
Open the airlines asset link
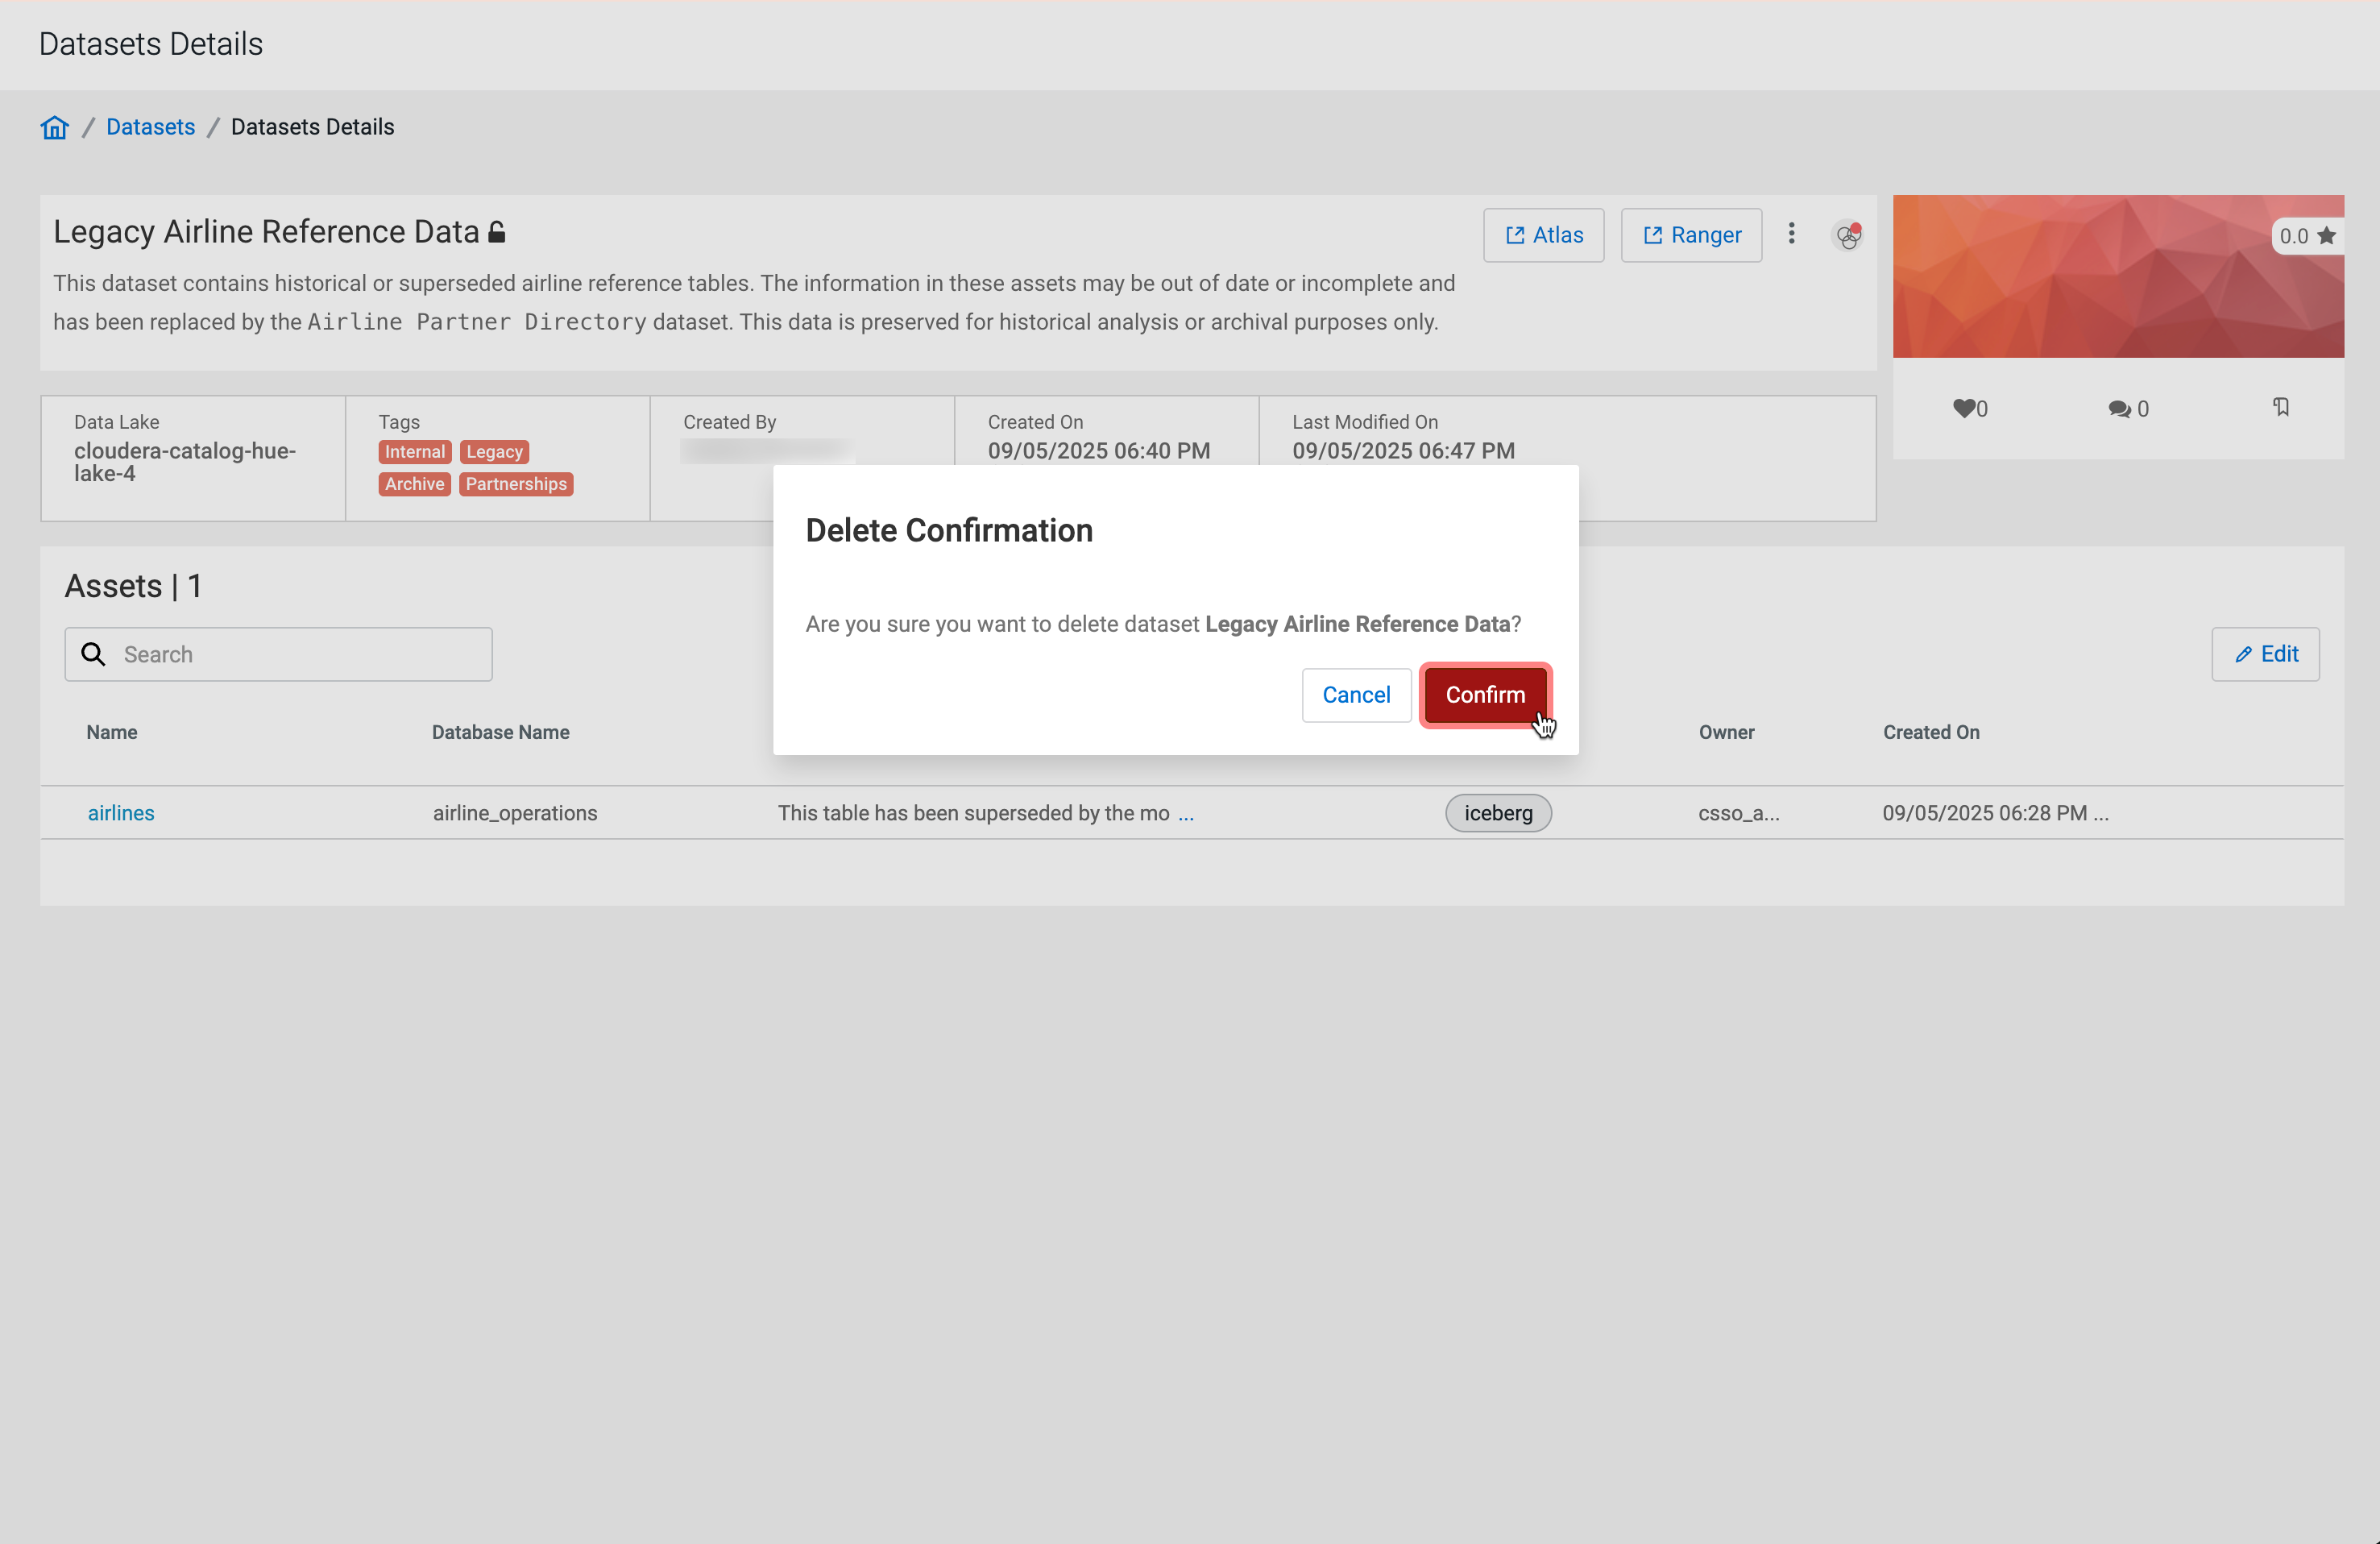pyautogui.click(x=121, y=813)
